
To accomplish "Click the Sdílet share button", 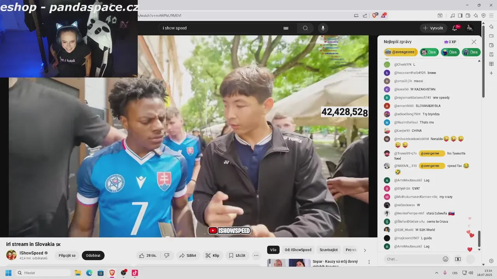I will [x=188, y=255].
